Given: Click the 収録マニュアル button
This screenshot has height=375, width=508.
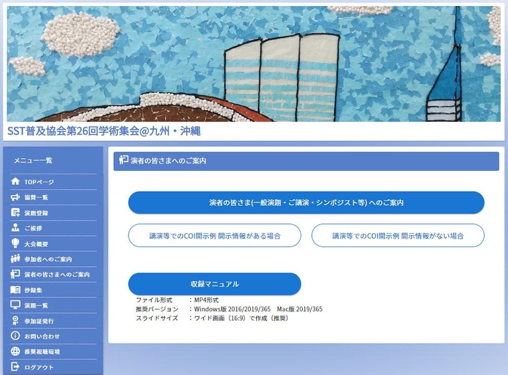Looking at the screenshot, I should [214, 284].
